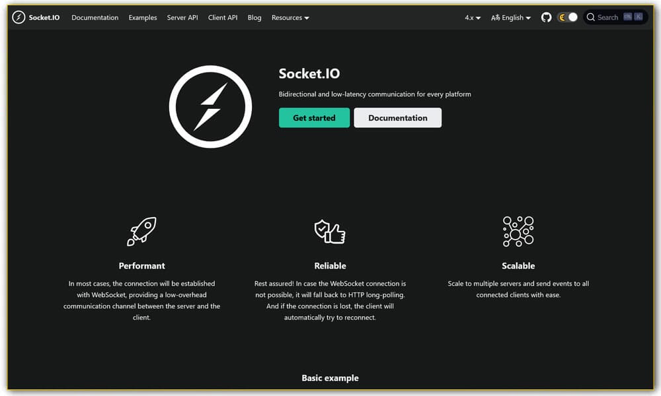Navigate to the Examples page
Viewport: 661px width, 396px height.
143,18
